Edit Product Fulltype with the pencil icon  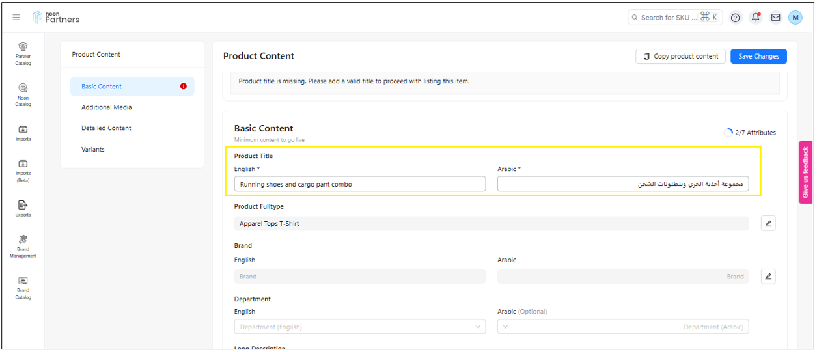point(768,223)
